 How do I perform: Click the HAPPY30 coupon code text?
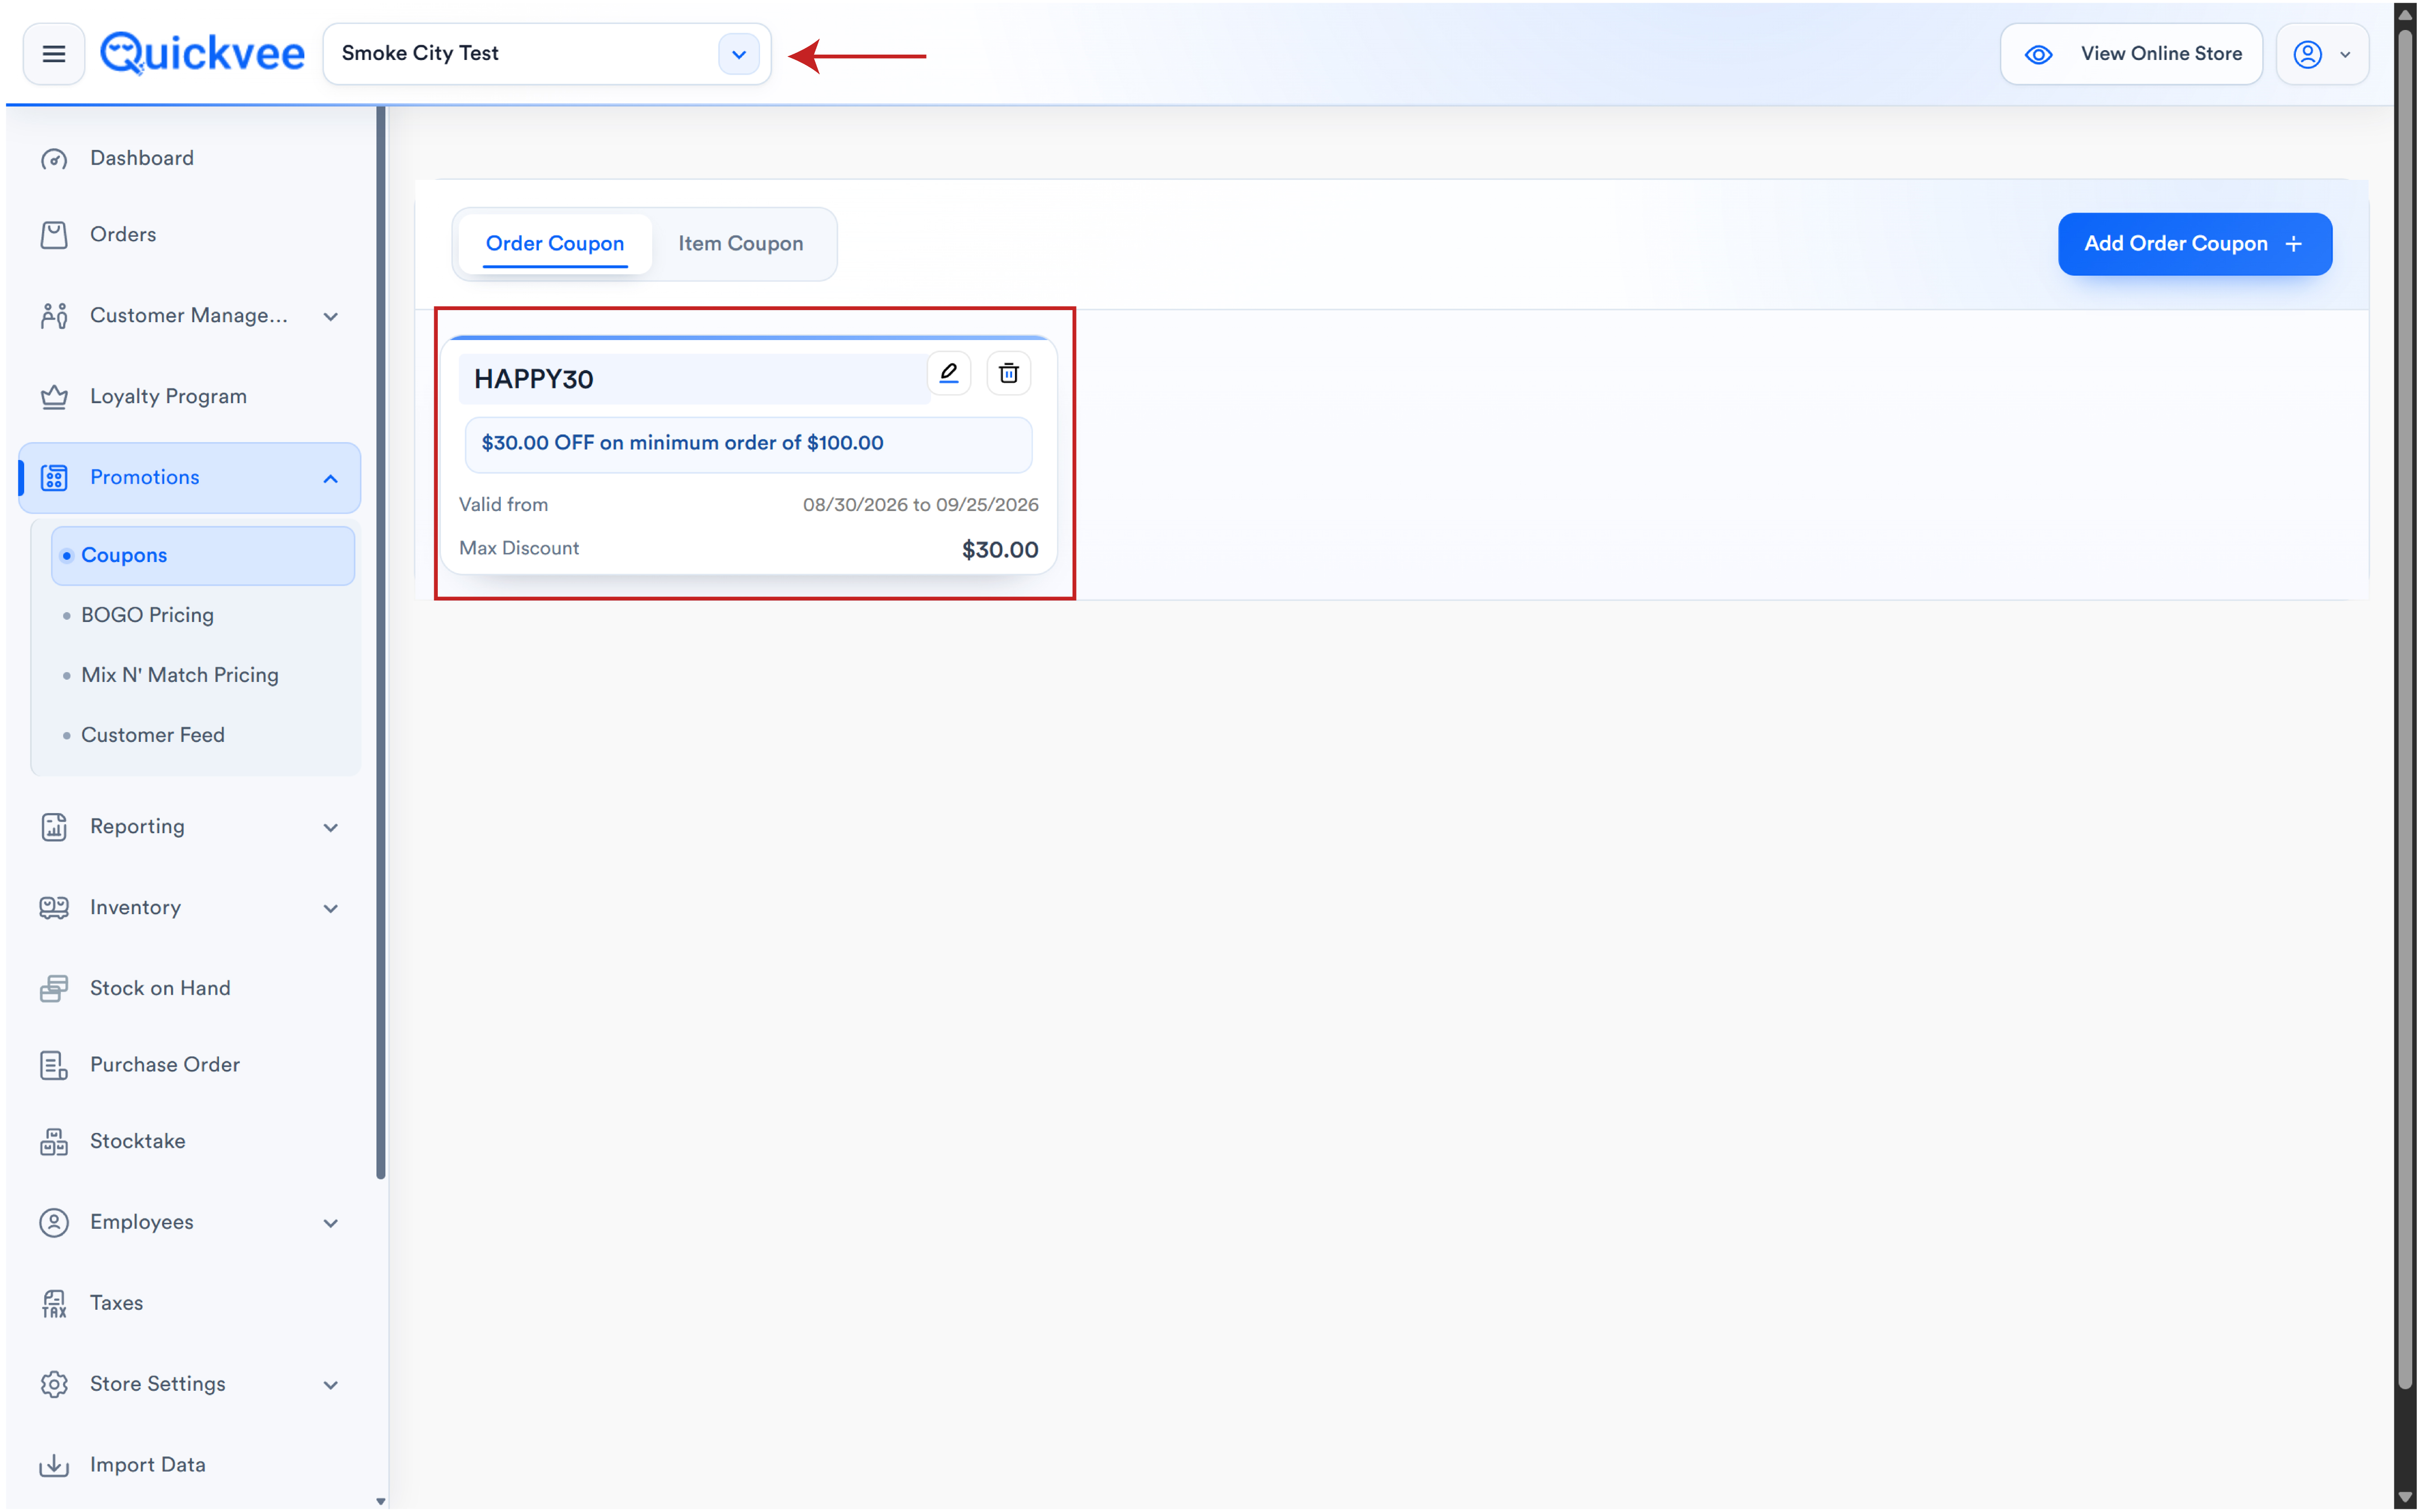coord(533,380)
